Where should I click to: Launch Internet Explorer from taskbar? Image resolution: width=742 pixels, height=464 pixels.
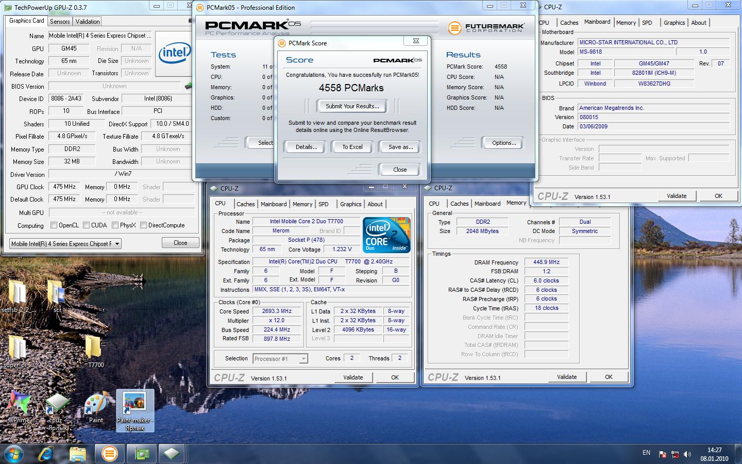[x=47, y=453]
